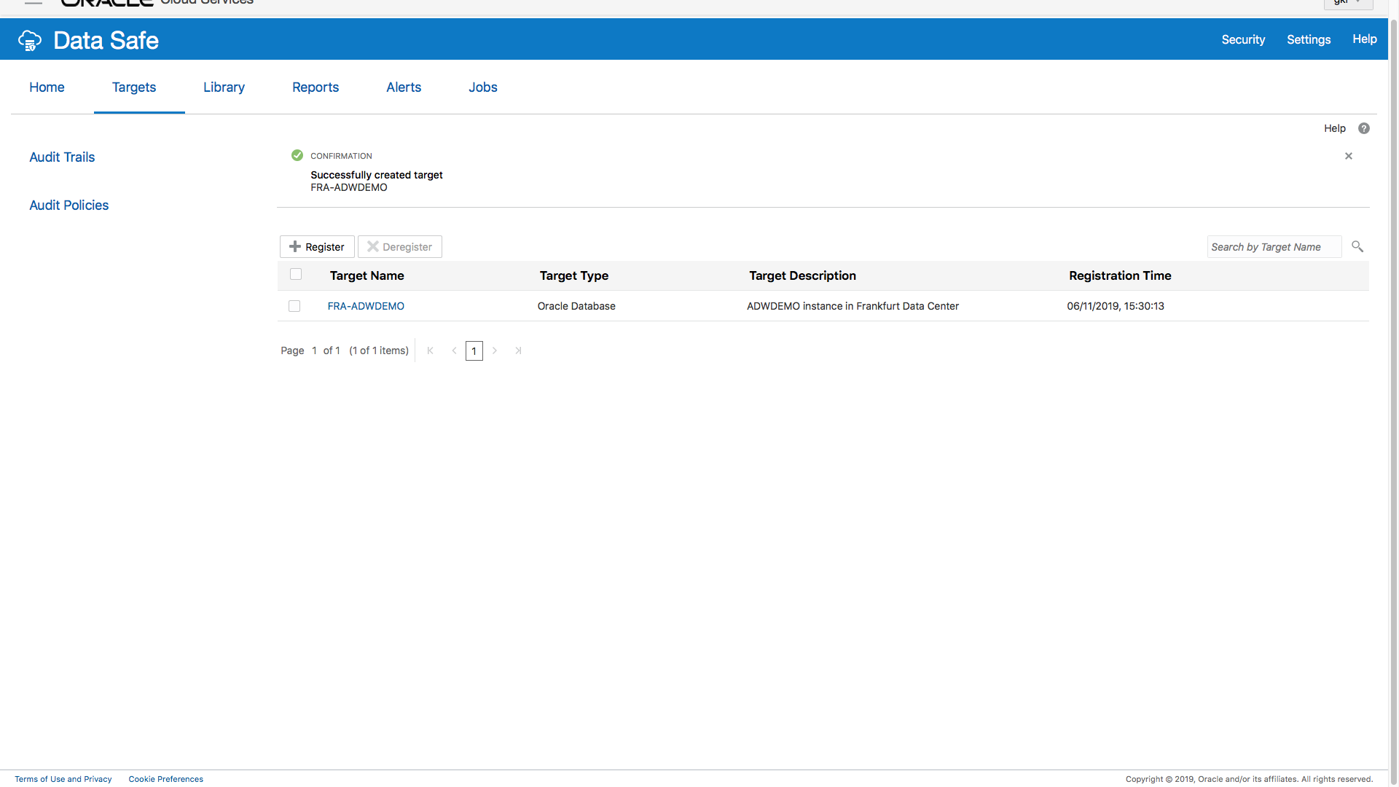Open the Library tab
Image resolution: width=1399 pixels, height=787 pixels.
[224, 87]
